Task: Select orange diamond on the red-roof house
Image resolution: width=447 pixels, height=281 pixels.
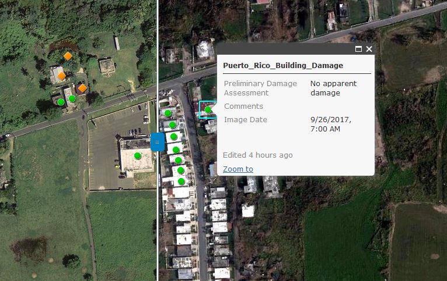Action: coord(82,88)
